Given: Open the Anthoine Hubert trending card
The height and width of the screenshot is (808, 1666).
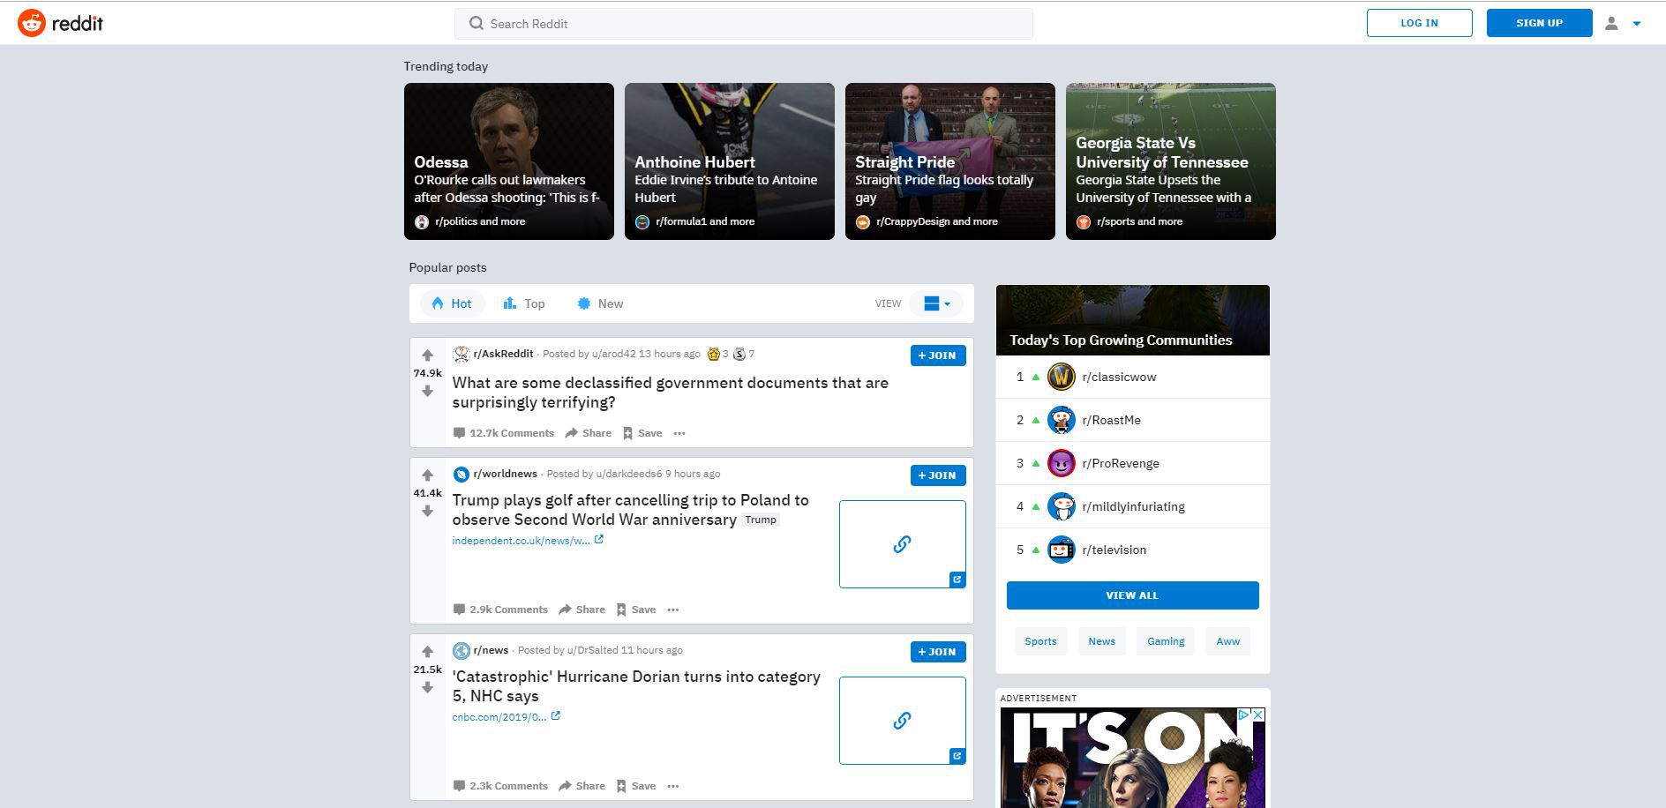Looking at the screenshot, I should (730, 161).
